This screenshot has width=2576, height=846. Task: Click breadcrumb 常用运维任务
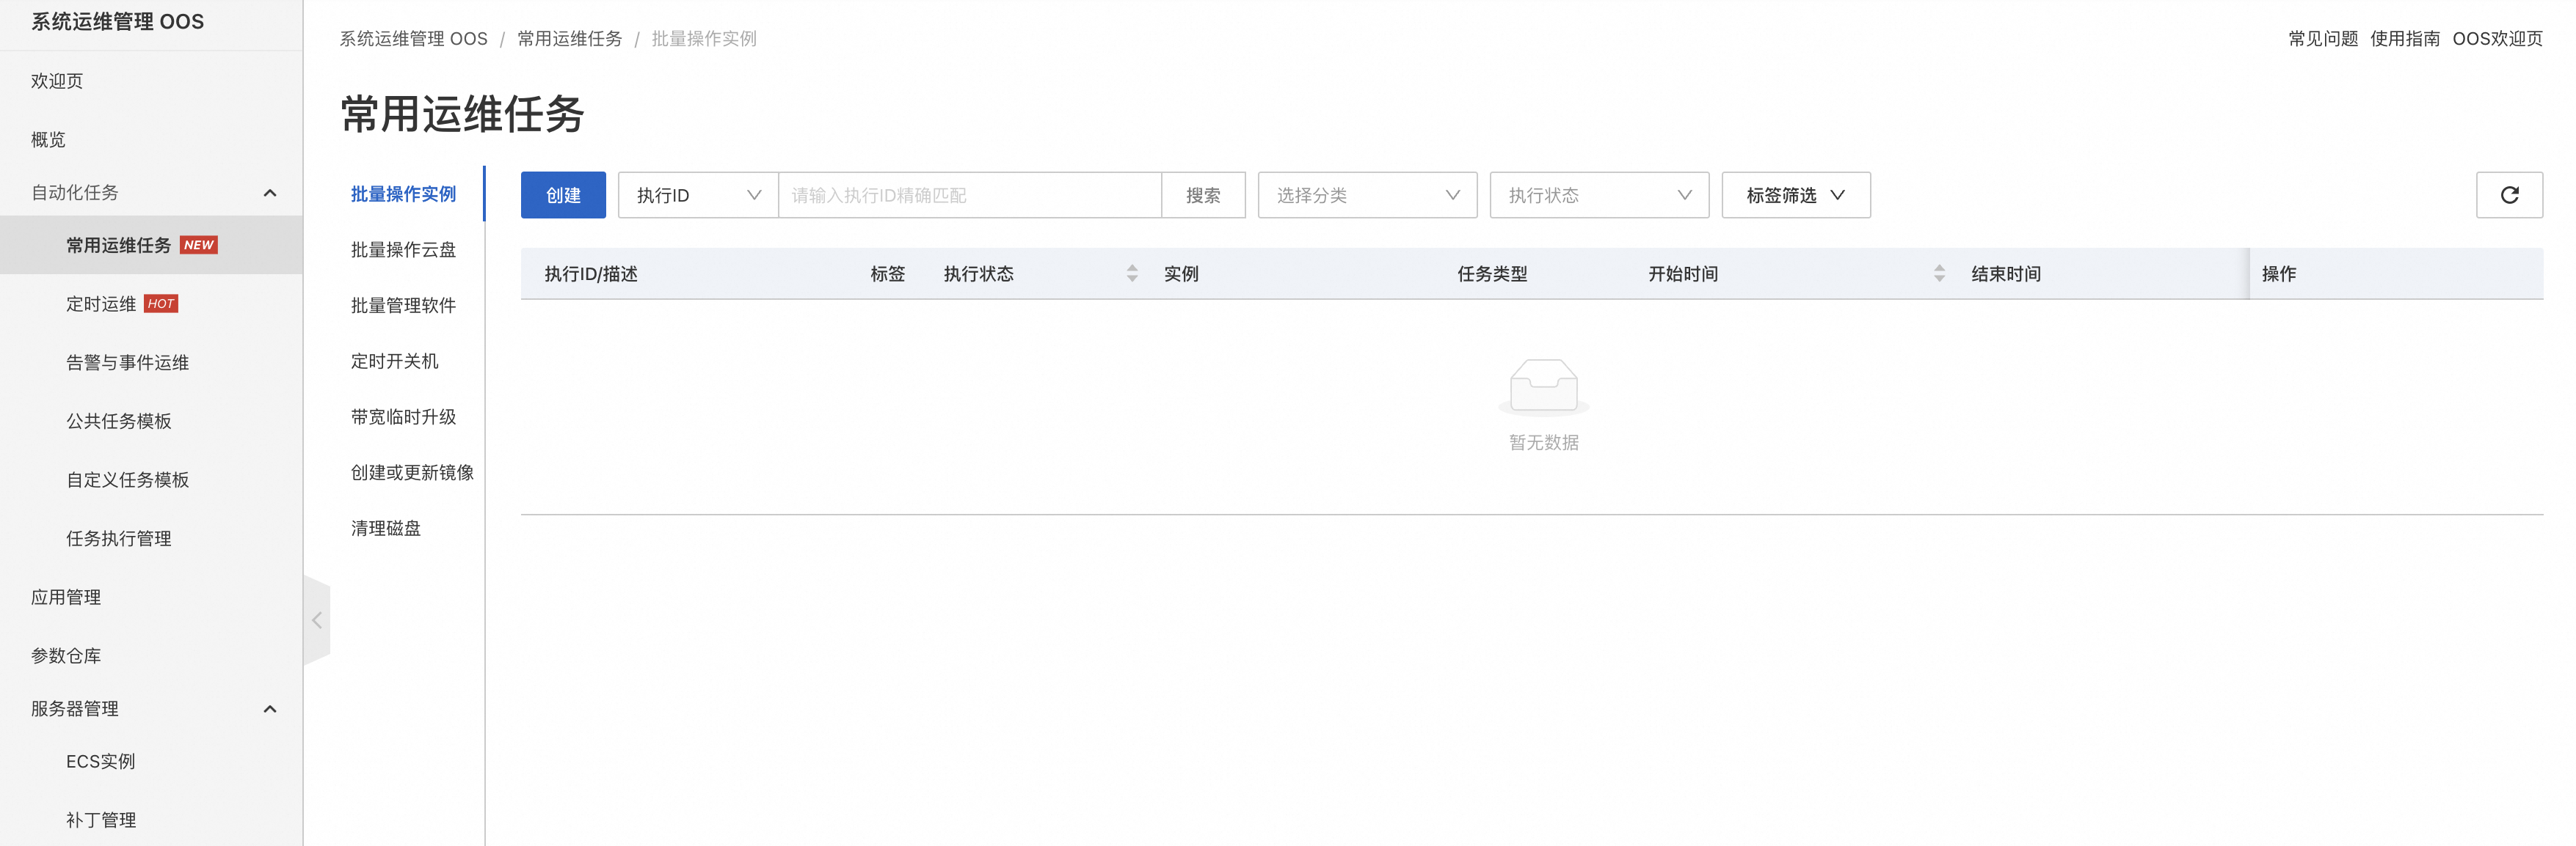[x=569, y=38]
